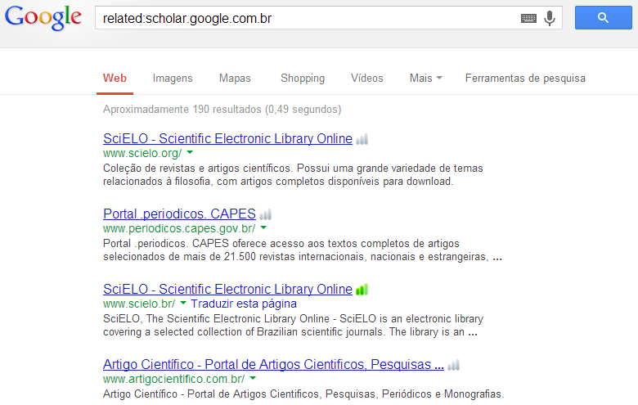This screenshot has height=405, width=638.
Task: Click the www.scielo.br/ green URL text
Action: [139, 304]
